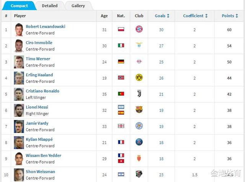Click the Juventus club crest

139,94
